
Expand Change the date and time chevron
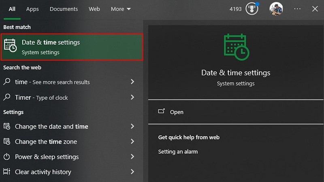[x=132, y=127]
